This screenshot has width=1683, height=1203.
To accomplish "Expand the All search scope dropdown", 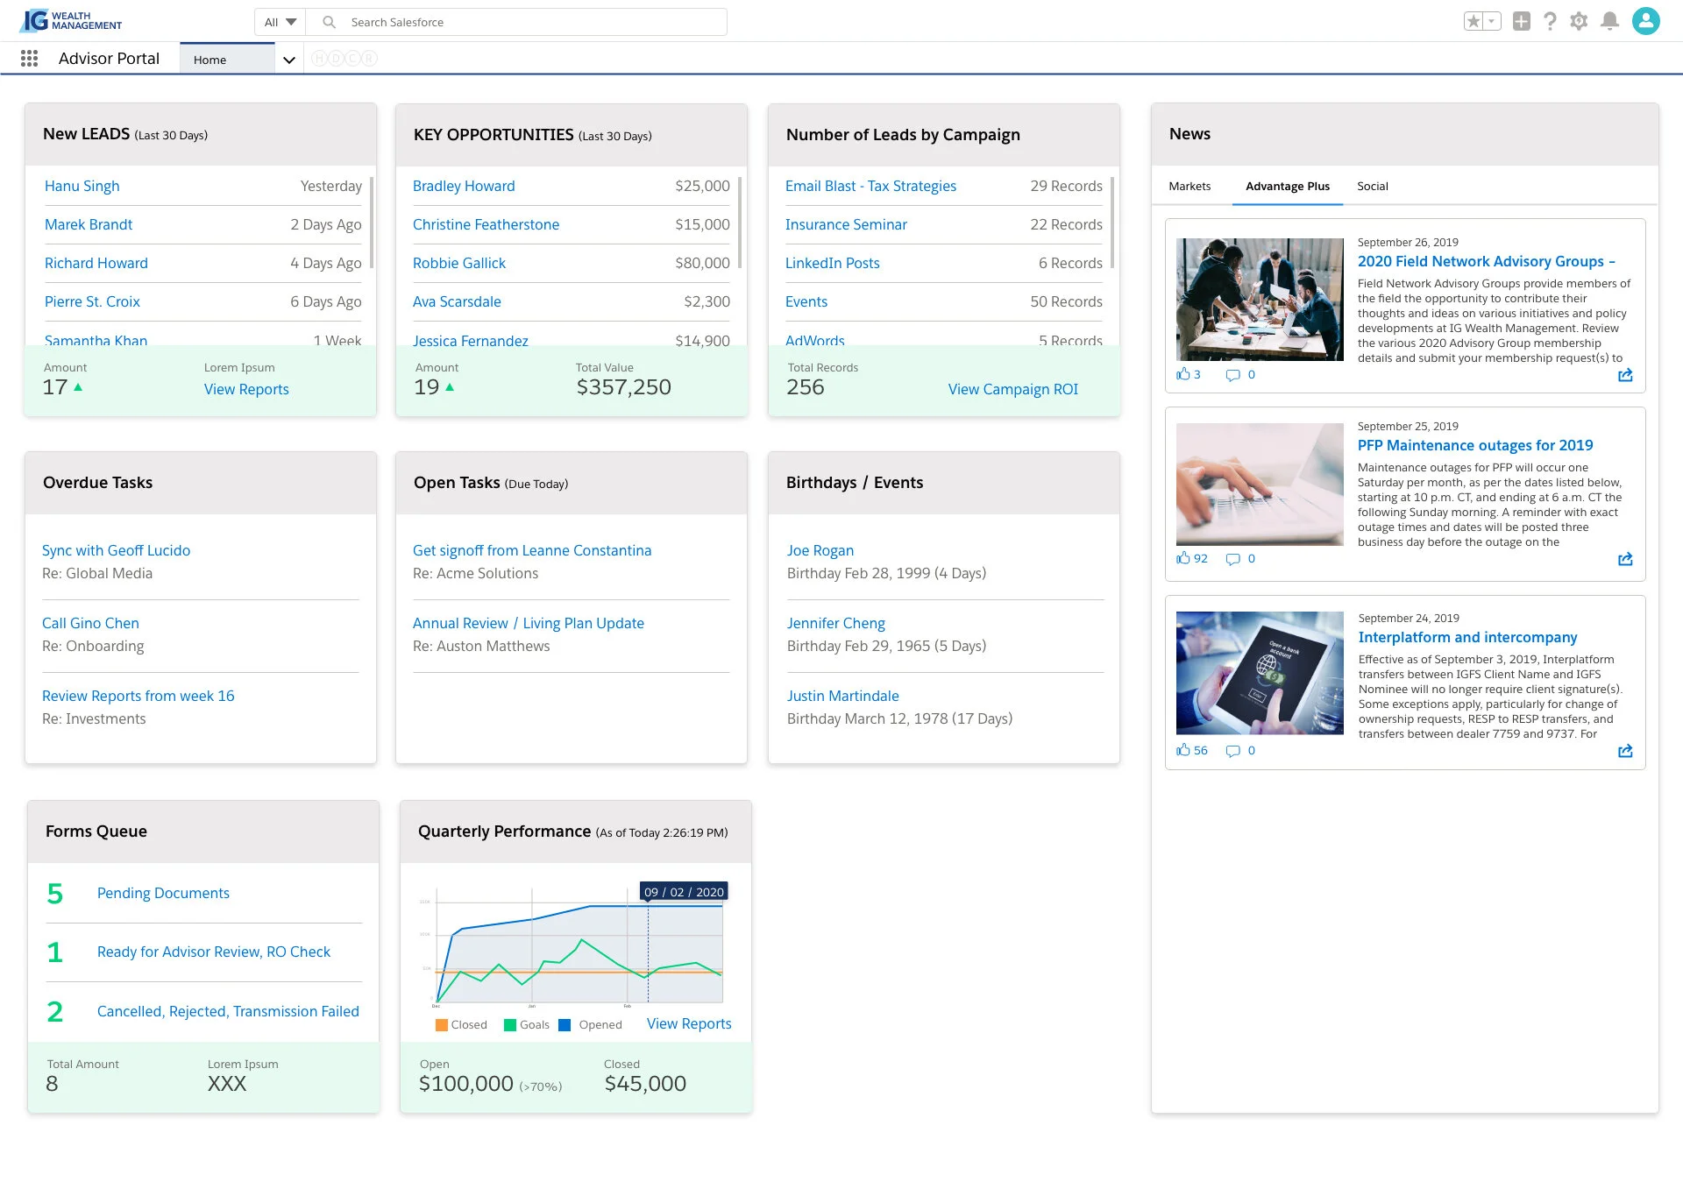I will coord(280,22).
